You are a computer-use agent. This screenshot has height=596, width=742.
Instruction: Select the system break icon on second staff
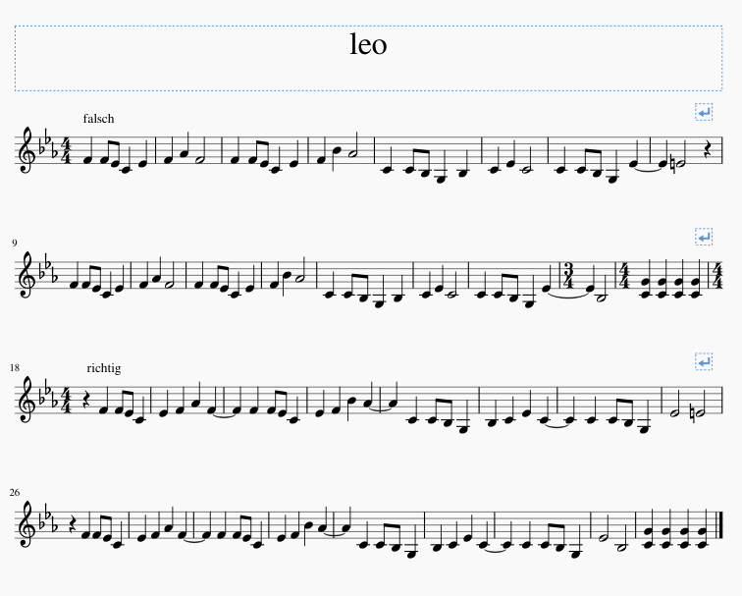(704, 237)
